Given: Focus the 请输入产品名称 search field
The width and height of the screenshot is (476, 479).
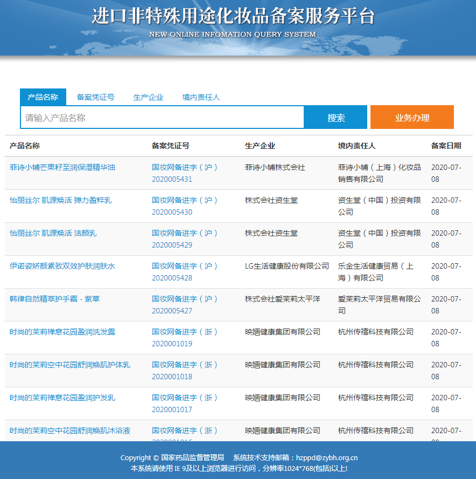Looking at the screenshot, I should pyautogui.click(x=162, y=118).
